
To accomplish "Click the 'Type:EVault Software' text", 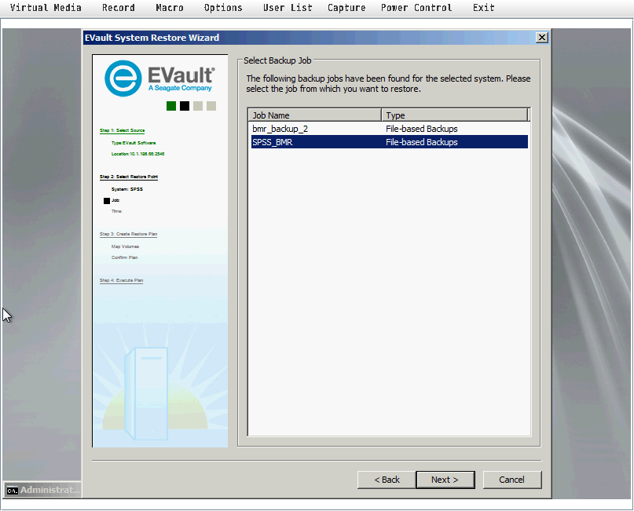I will [x=134, y=143].
